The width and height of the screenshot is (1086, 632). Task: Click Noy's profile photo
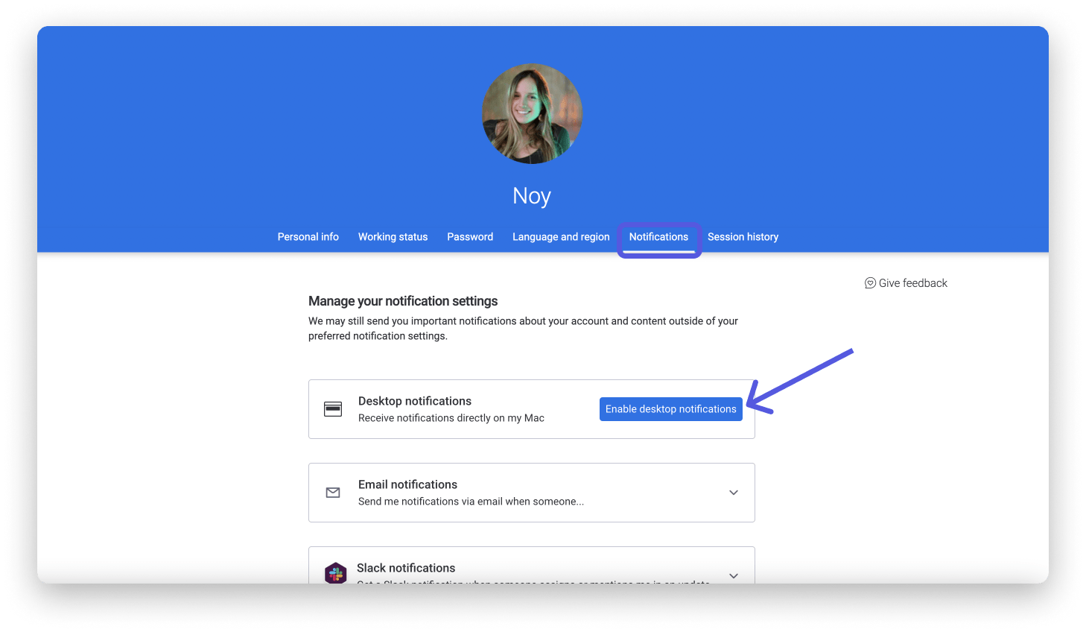click(532, 113)
